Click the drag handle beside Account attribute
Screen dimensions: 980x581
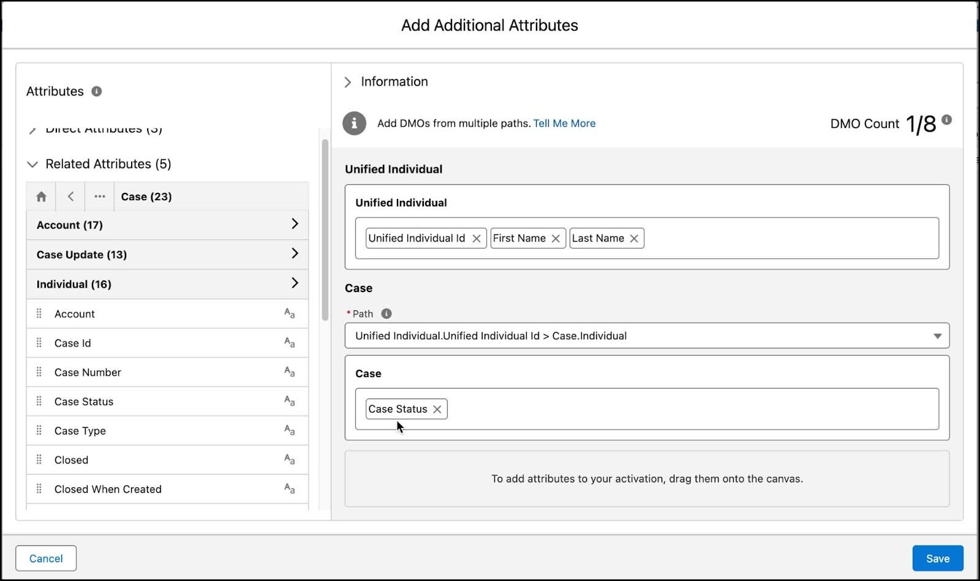[x=39, y=313]
